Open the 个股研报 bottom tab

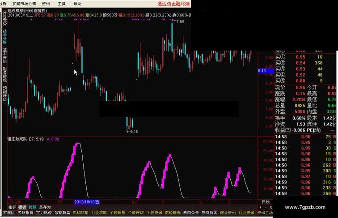click(x=117, y=213)
